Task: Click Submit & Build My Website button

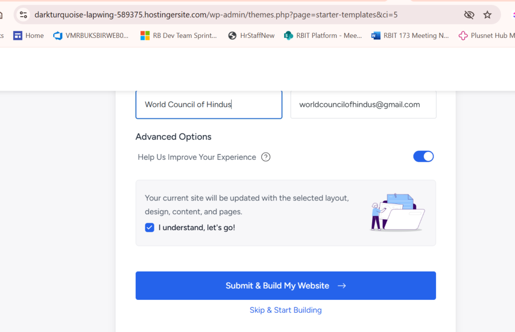Action: coord(286,286)
